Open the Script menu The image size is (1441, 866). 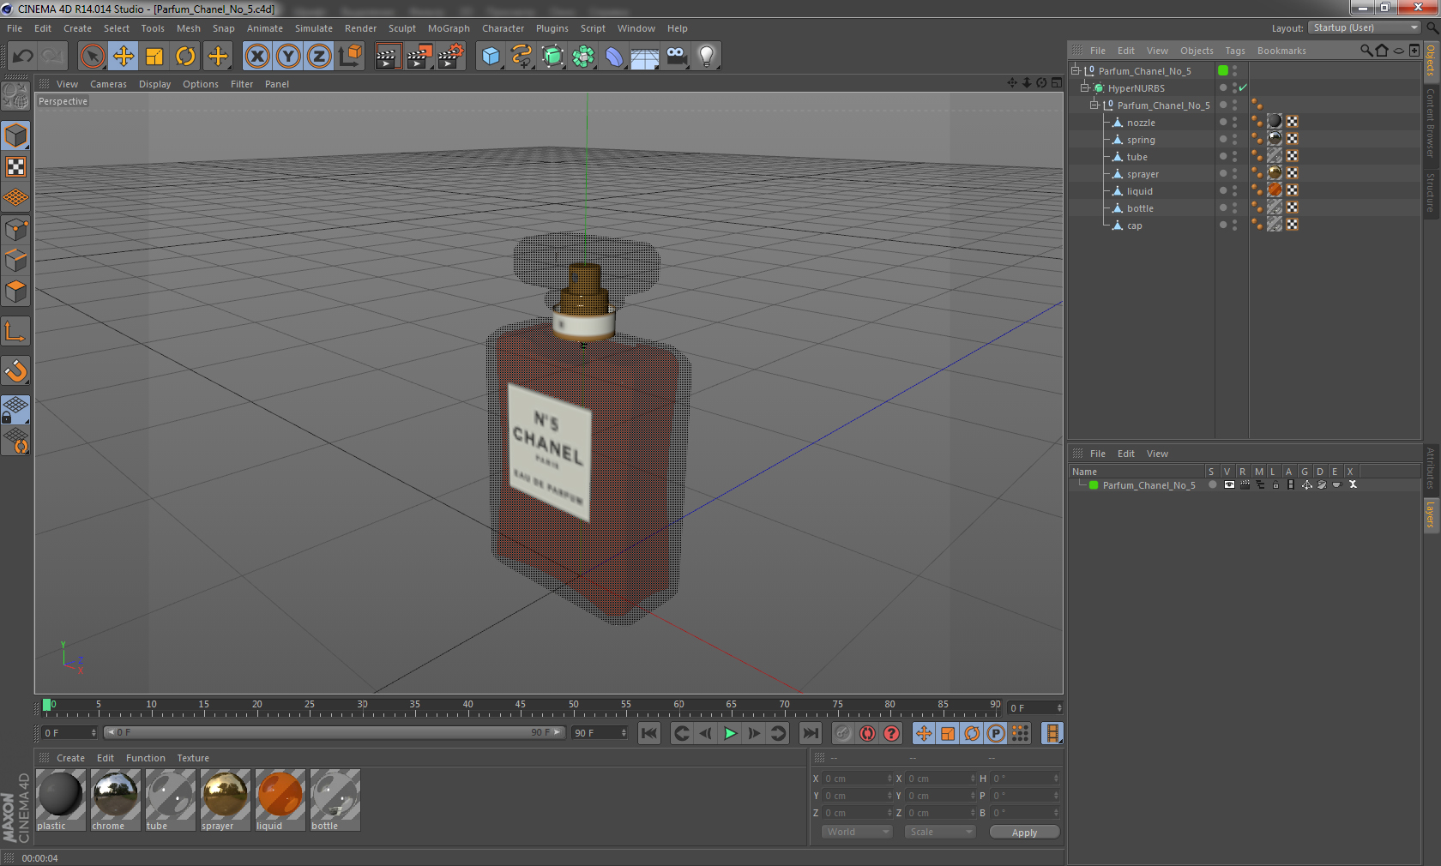click(593, 28)
